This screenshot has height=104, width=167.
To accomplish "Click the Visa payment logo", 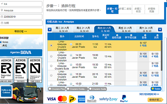I will point(51,99).
